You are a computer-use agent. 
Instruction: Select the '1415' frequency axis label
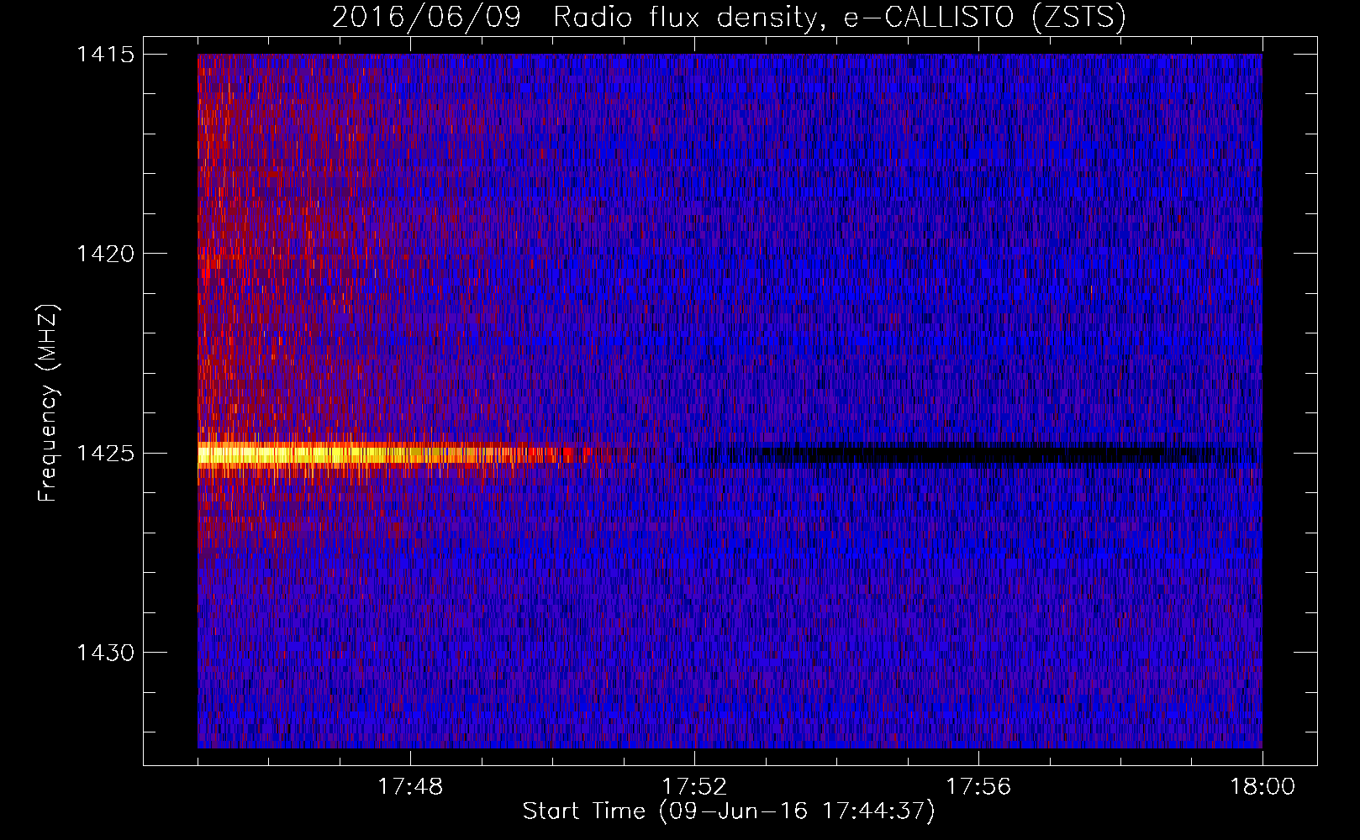click(106, 55)
